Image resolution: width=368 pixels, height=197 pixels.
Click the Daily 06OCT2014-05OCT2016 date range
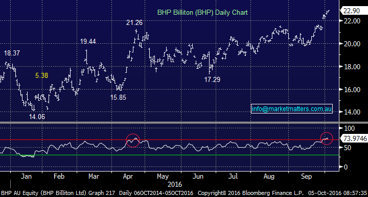click(x=156, y=193)
